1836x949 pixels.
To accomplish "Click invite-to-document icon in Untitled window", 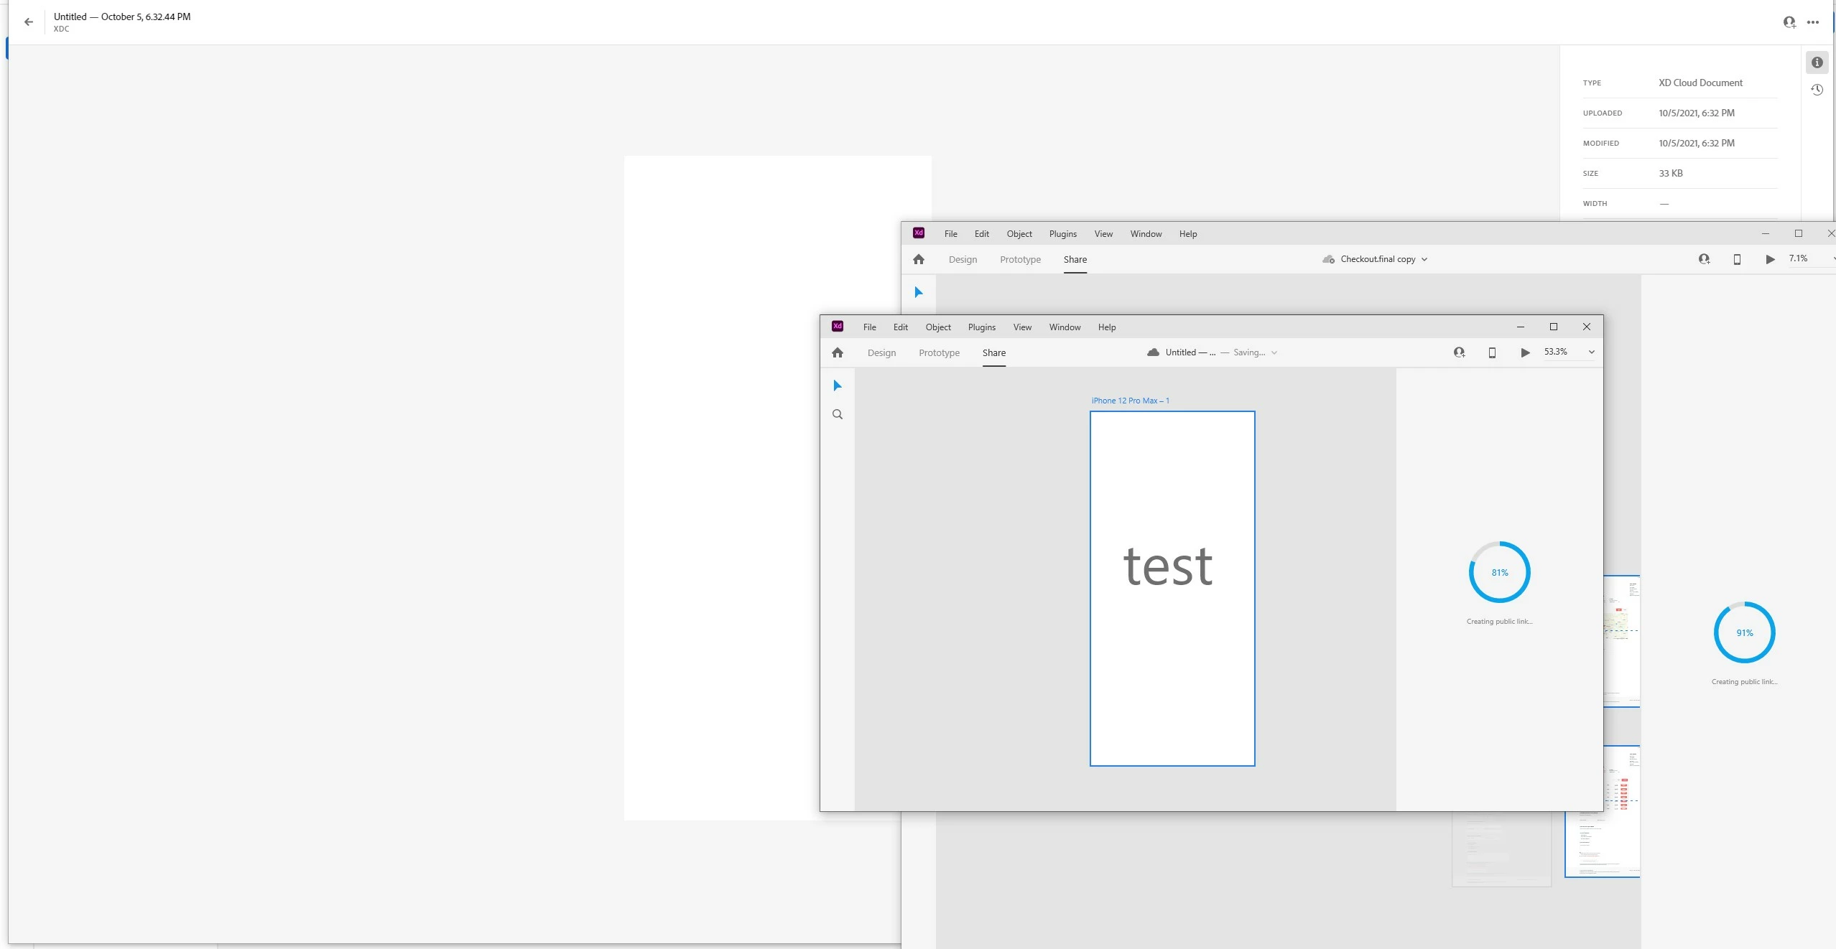I will [x=1459, y=352].
